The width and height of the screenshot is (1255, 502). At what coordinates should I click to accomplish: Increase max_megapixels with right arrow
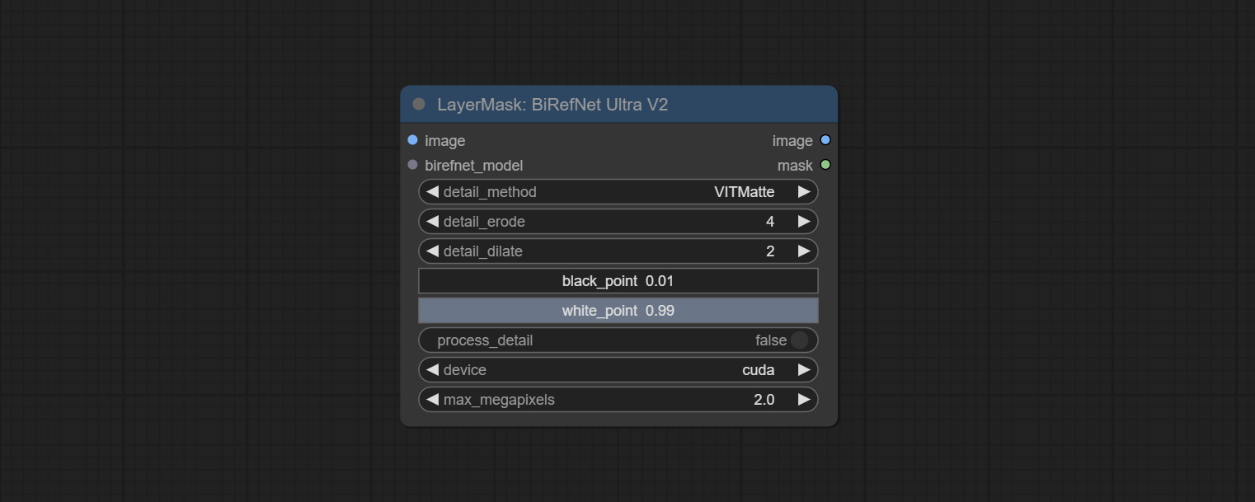point(804,400)
